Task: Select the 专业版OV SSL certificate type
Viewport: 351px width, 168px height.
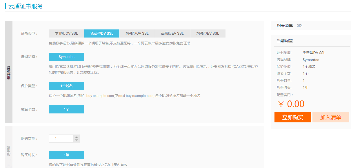Action: point(66,33)
